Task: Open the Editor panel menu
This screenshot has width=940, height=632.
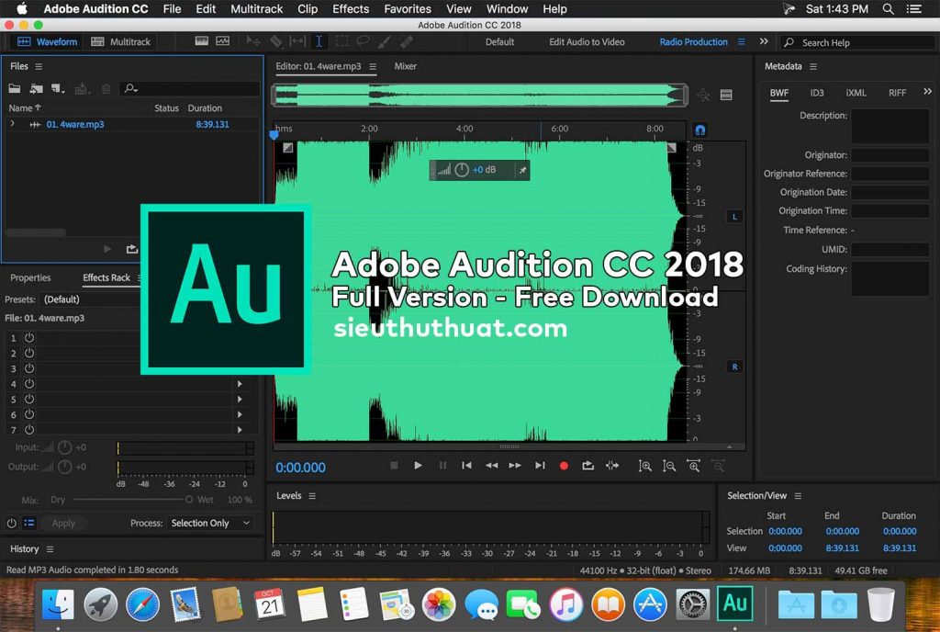Action: [373, 66]
